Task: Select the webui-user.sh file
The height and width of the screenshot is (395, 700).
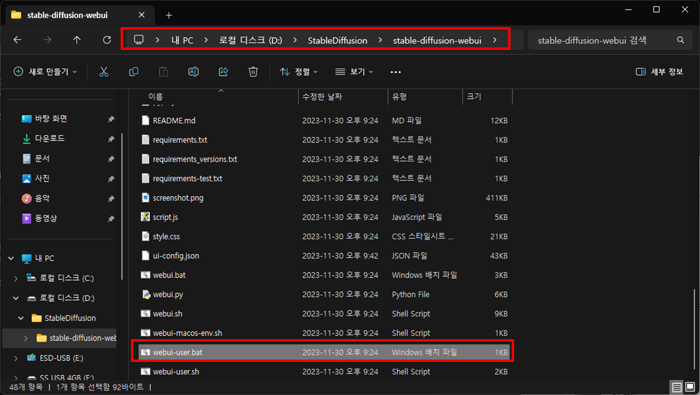Action: (x=324, y=371)
